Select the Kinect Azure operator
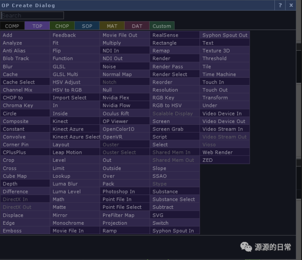Viewport: 302px width, 260px height. [x=75, y=129]
